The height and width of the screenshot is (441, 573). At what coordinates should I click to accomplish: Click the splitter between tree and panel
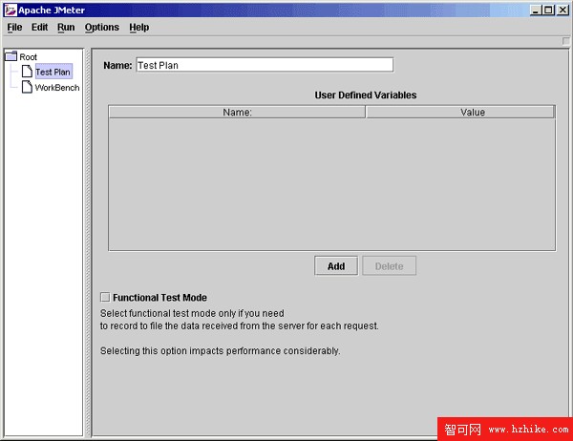(88, 242)
